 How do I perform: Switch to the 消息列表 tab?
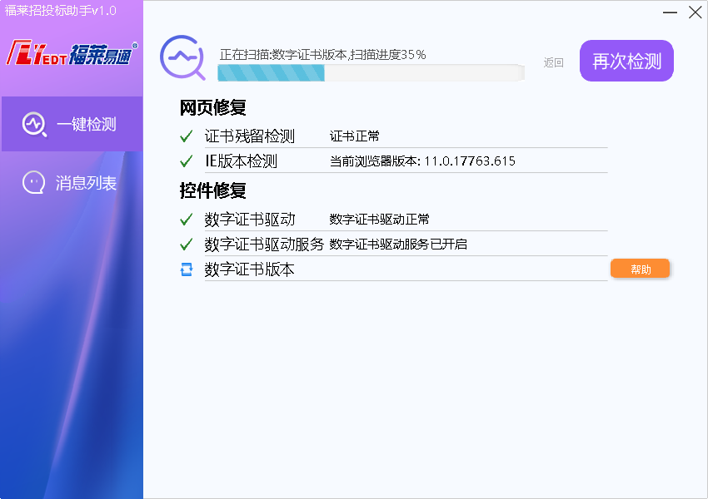click(x=71, y=181)
